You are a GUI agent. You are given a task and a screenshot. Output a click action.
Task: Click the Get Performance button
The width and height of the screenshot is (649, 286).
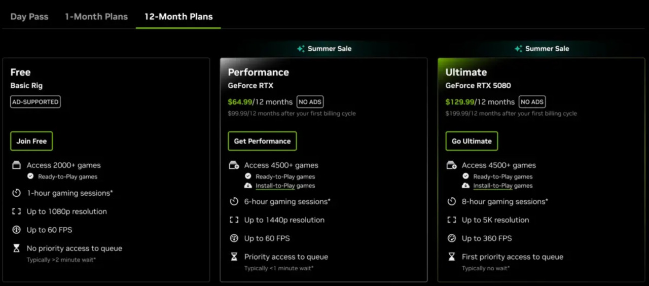pyautogui.click(x=262, y=141)
